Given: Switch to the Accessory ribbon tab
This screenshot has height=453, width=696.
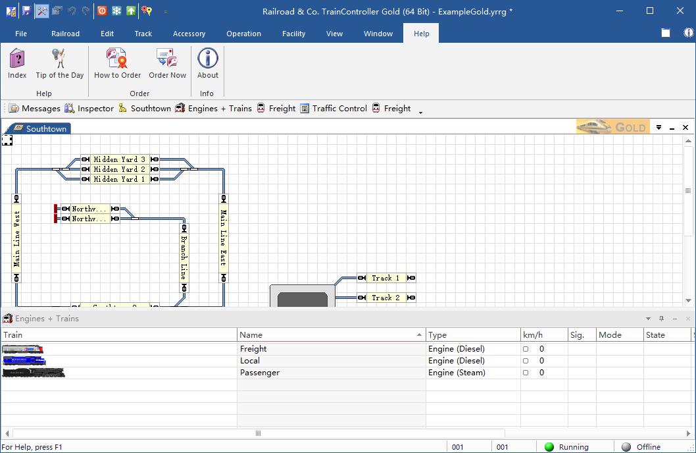Looking at the screenshot, I should click(189, 34).
